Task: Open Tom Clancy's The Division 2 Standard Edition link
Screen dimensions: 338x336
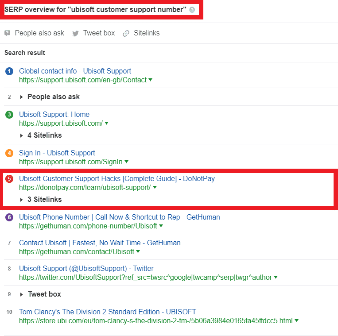Action: point(108,312)
